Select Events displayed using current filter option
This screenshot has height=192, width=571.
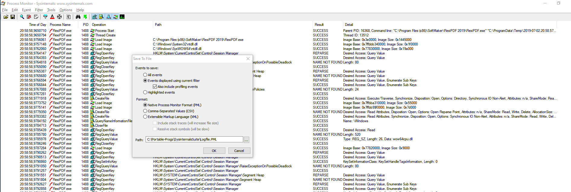pos(172,81)
